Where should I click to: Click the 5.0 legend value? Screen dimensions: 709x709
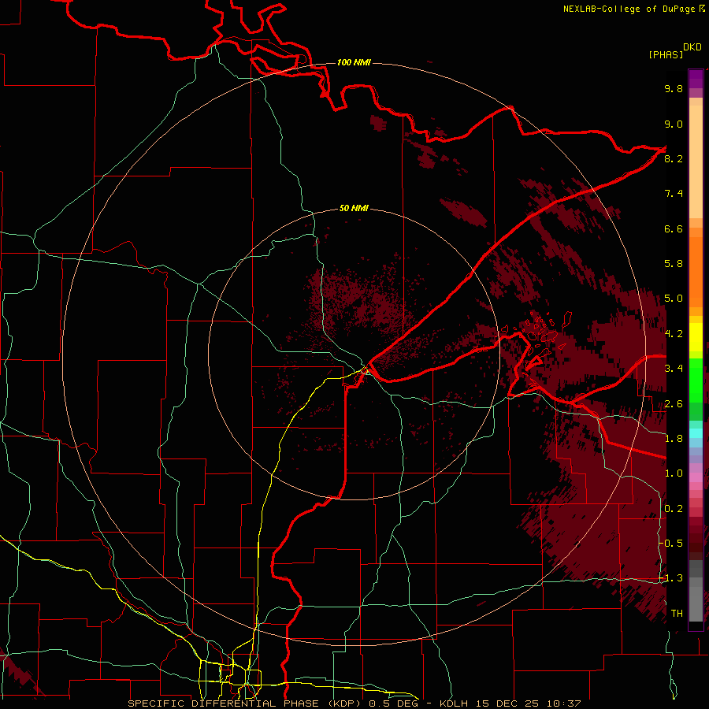(674, 299)
